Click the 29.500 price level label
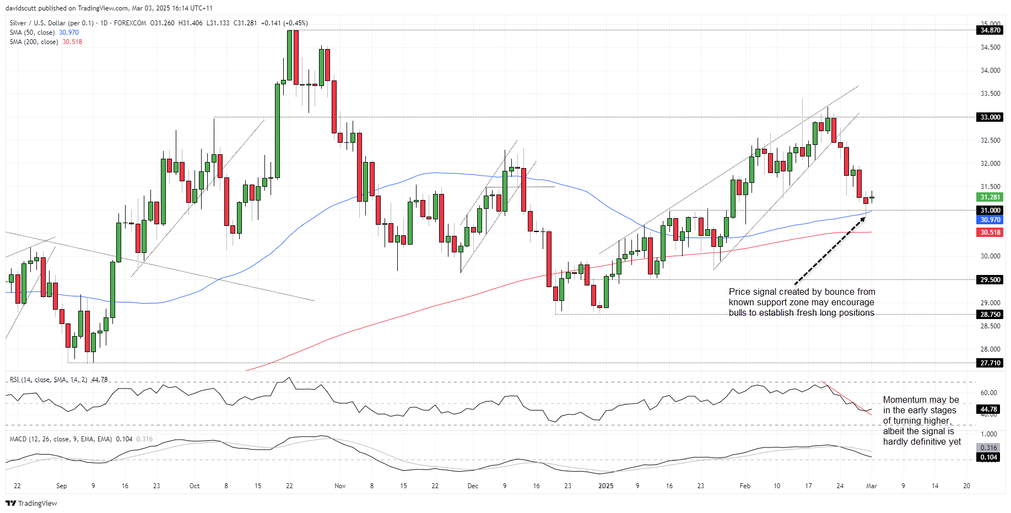The image size is (1011, 513). pyautogui.click(x=990, y=279)
